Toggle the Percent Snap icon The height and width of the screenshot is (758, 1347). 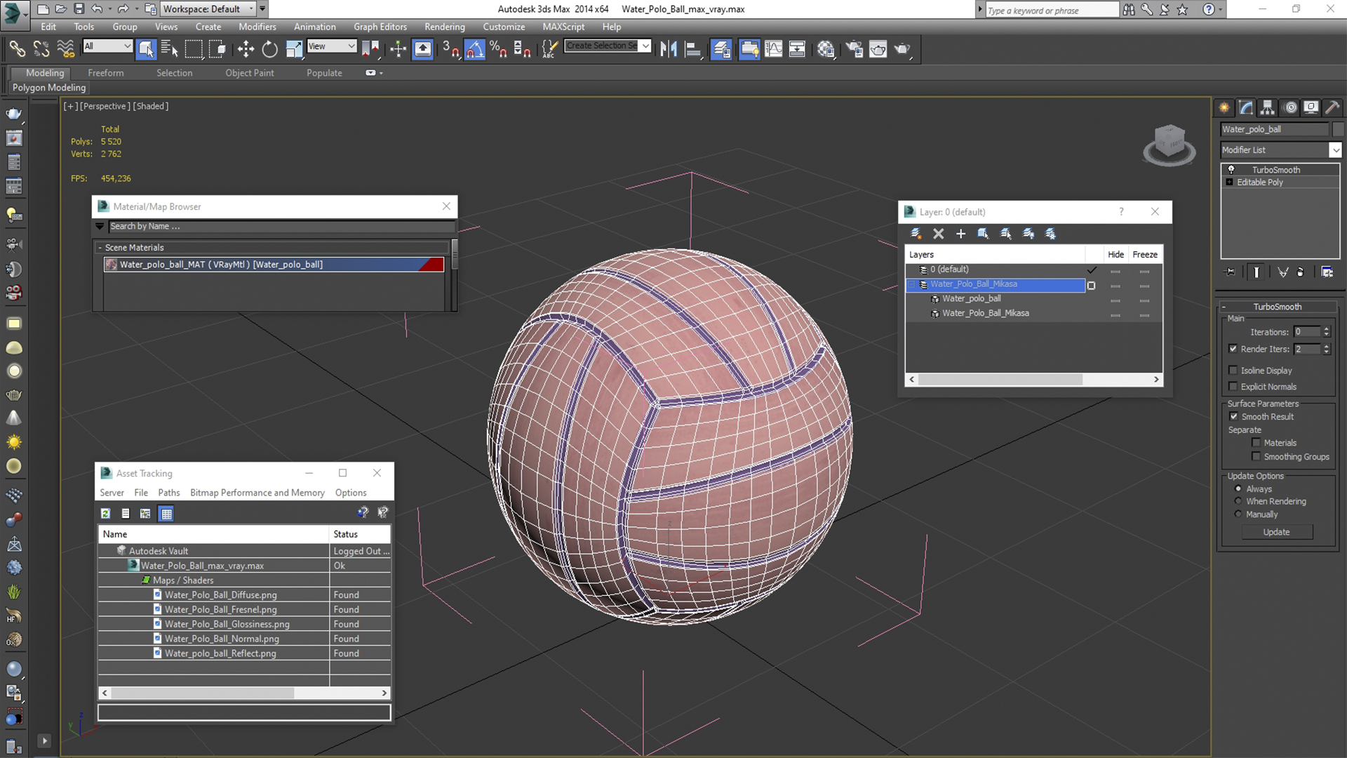pos(499,48)
